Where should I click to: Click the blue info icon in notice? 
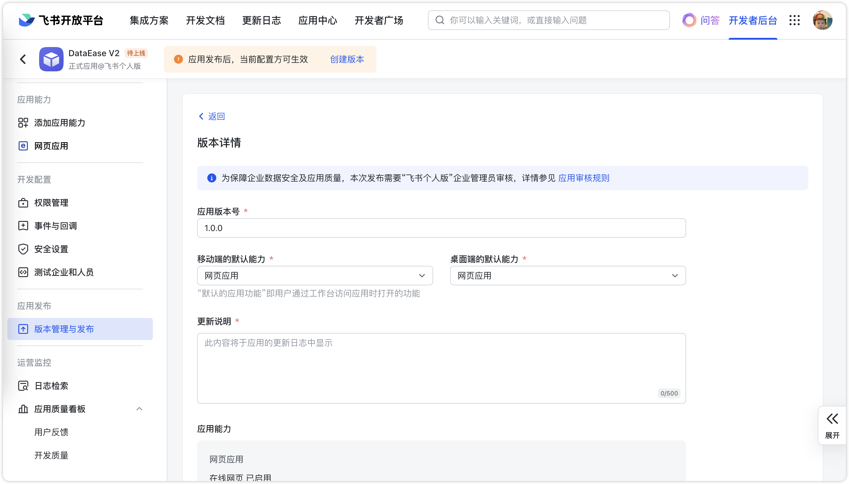click(x=212, y=178)
